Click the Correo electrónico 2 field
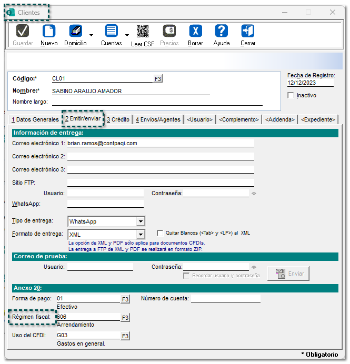 click(161, 156)
